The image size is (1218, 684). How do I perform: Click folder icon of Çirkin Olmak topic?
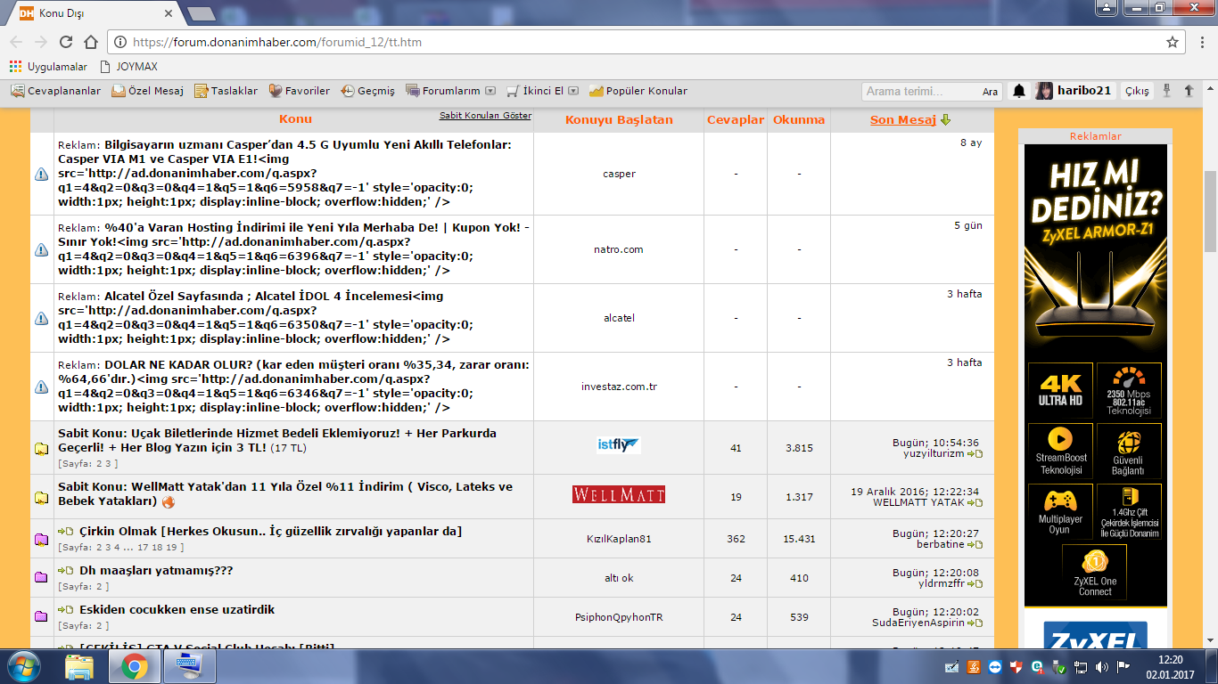pos(41,540)
